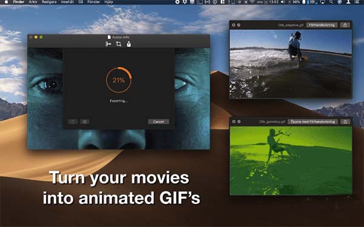Click the second round button in Olle_gameboy.gif window
This screenshot has height=227, width=364.
239,122
